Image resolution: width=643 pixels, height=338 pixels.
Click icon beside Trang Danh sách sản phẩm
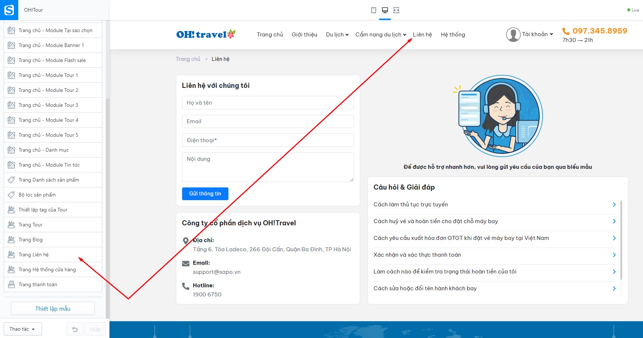click(x=11, y=180)
